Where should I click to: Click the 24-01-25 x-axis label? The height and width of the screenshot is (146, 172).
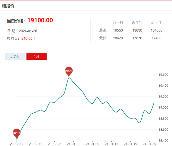point(149,144)
